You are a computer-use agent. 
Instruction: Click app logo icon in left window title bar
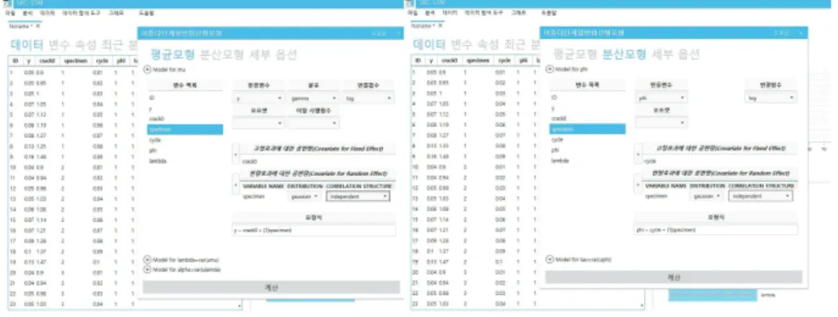click(x=7, y=3)
